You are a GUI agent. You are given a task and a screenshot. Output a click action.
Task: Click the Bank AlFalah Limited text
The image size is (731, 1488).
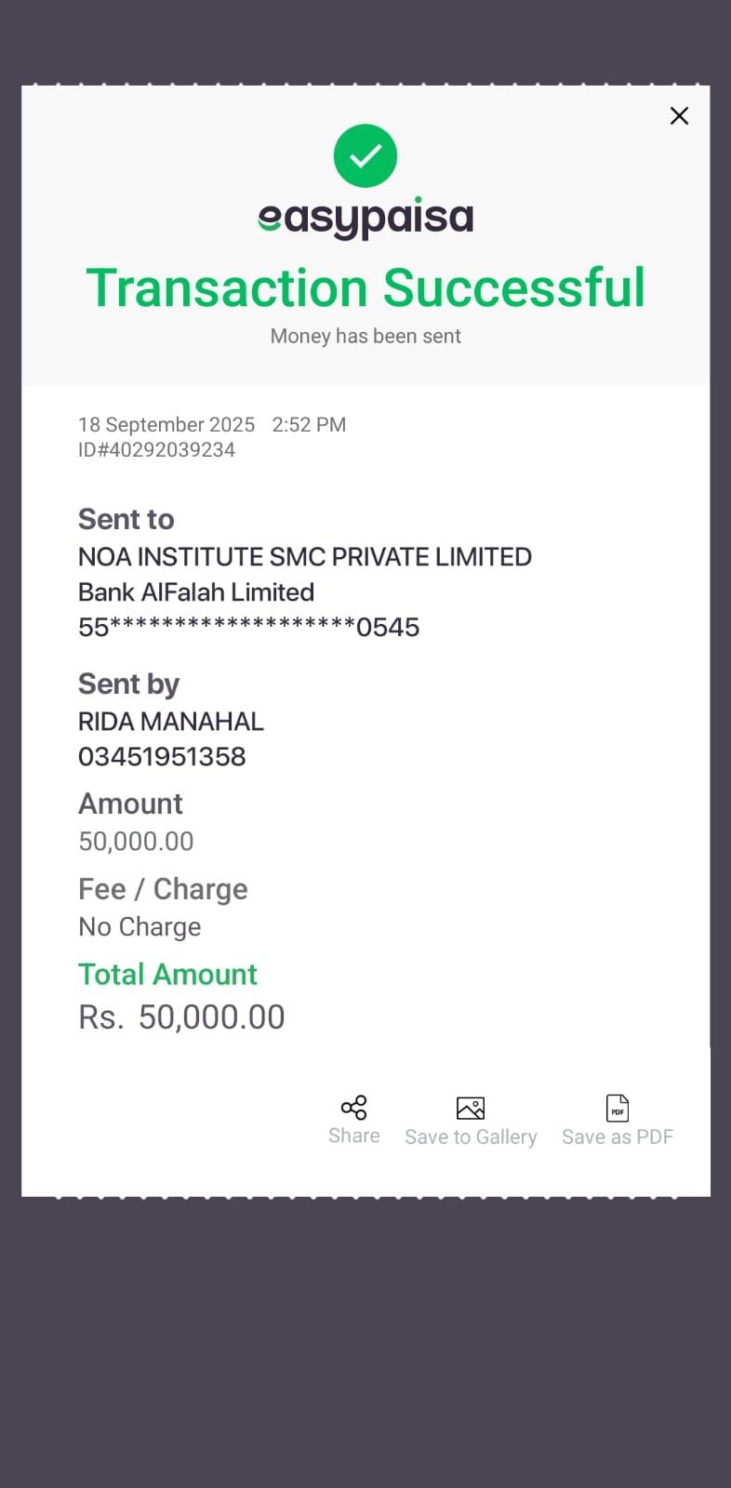point(196,592)
